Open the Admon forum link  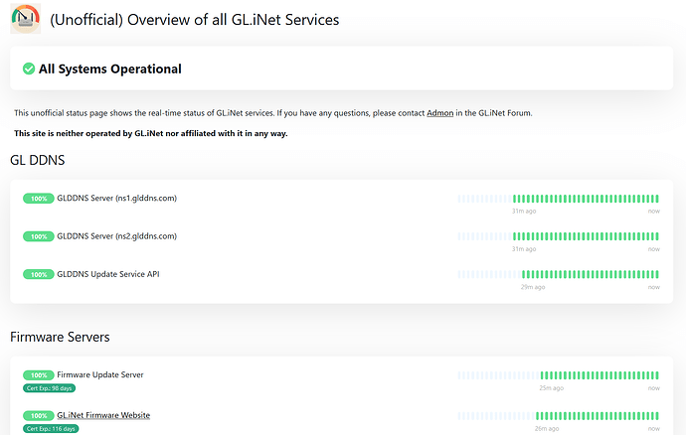click(x=439, y=113)
